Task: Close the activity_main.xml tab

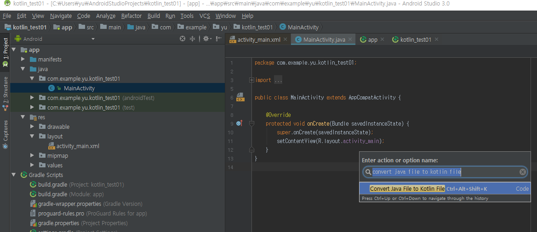Action: [285, 39]
